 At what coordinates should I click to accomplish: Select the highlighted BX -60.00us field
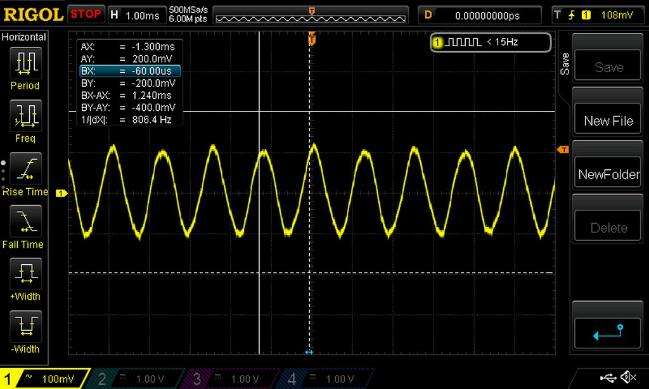[x=130, y=71]
